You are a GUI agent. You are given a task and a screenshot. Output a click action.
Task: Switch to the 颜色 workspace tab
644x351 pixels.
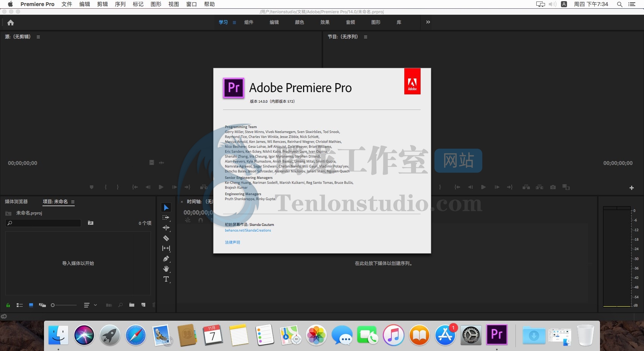coord(300,22)
